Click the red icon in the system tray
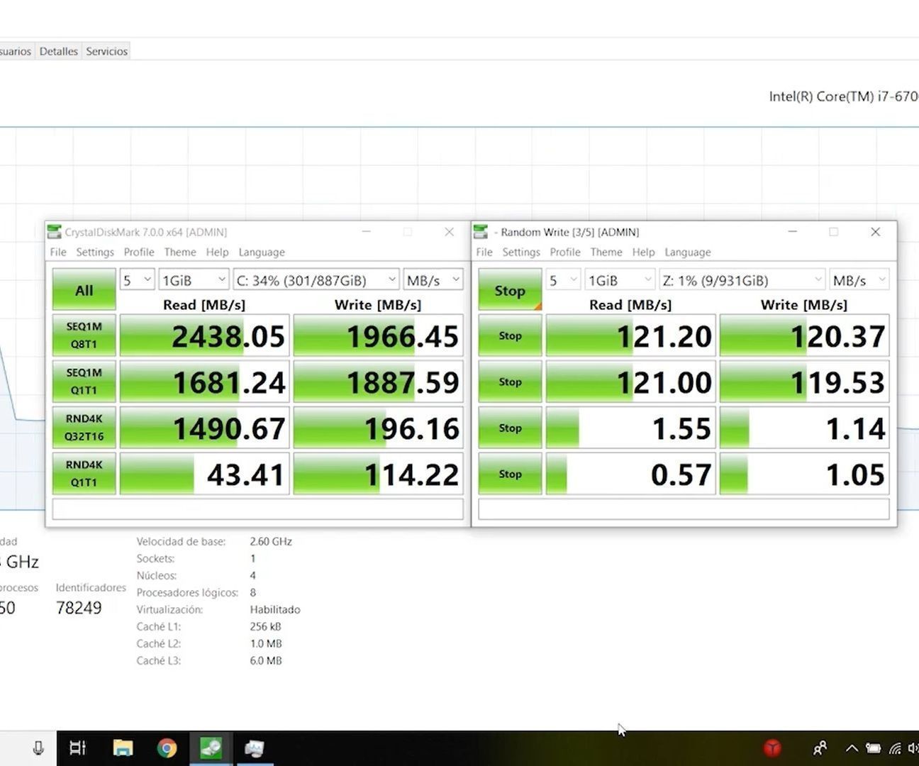 772,748
